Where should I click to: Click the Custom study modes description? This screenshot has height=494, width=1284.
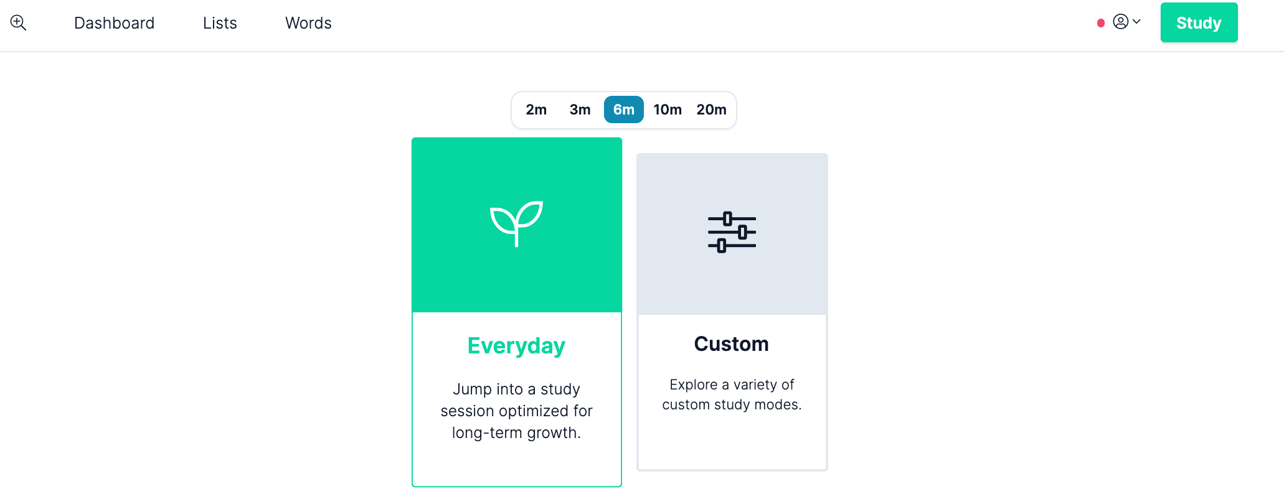pos(732,394)
